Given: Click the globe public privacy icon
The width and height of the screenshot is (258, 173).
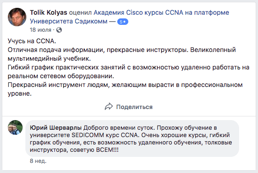Looking at the screenshot, I should tap(59, 30).
